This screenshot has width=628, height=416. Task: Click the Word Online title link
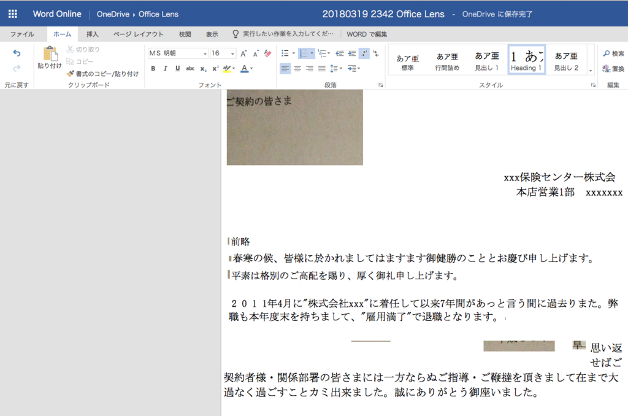click(x=57, y=14)
